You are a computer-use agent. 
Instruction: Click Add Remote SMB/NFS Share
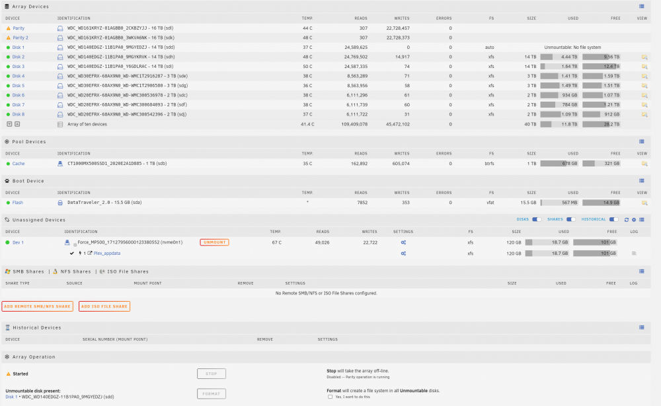click(x=37, y=306)
